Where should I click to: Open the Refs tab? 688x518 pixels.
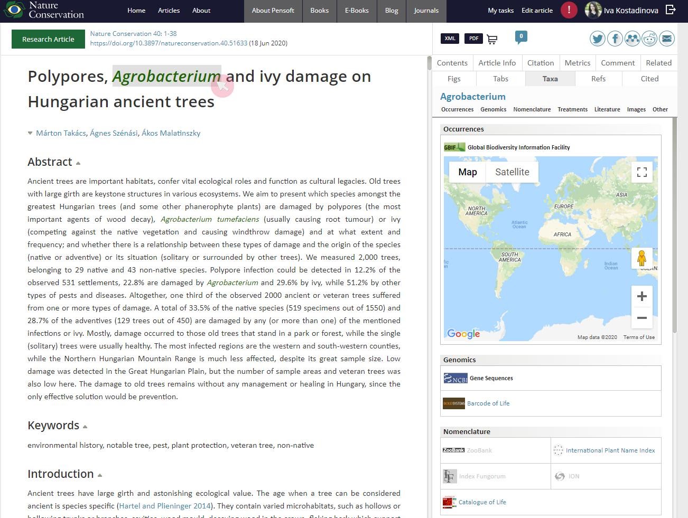point(598,79)
